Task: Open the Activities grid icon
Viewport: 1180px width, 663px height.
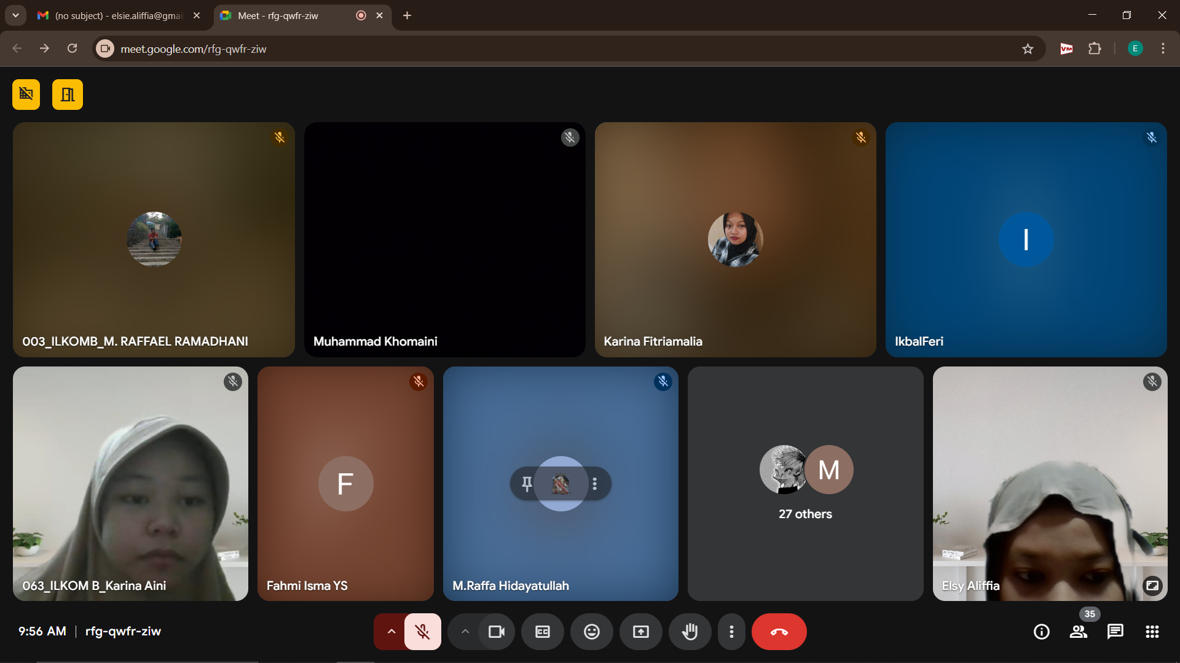Action: pos(1152,632)
